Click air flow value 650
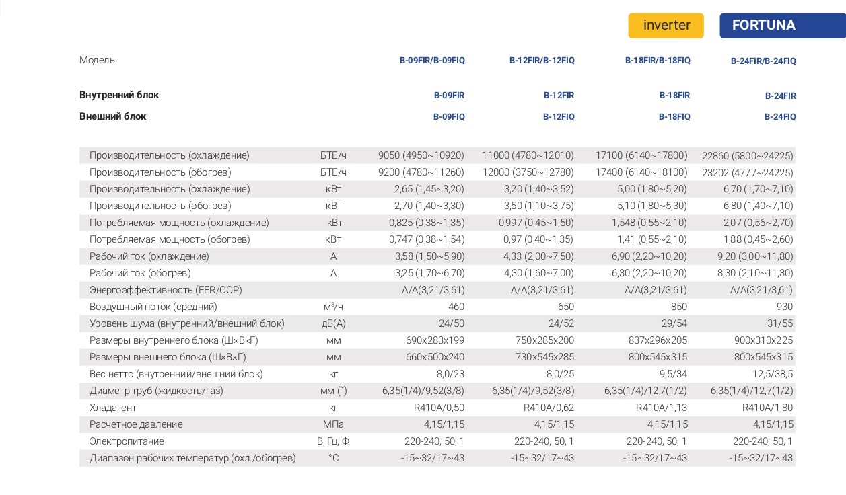 (565, 307)
